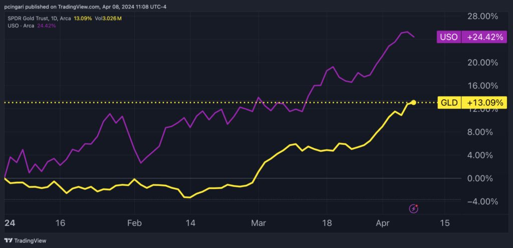Viewport: 513px width, 248px height.
Task: Select the USO · Arca legend entry
Action: [22, 26]
